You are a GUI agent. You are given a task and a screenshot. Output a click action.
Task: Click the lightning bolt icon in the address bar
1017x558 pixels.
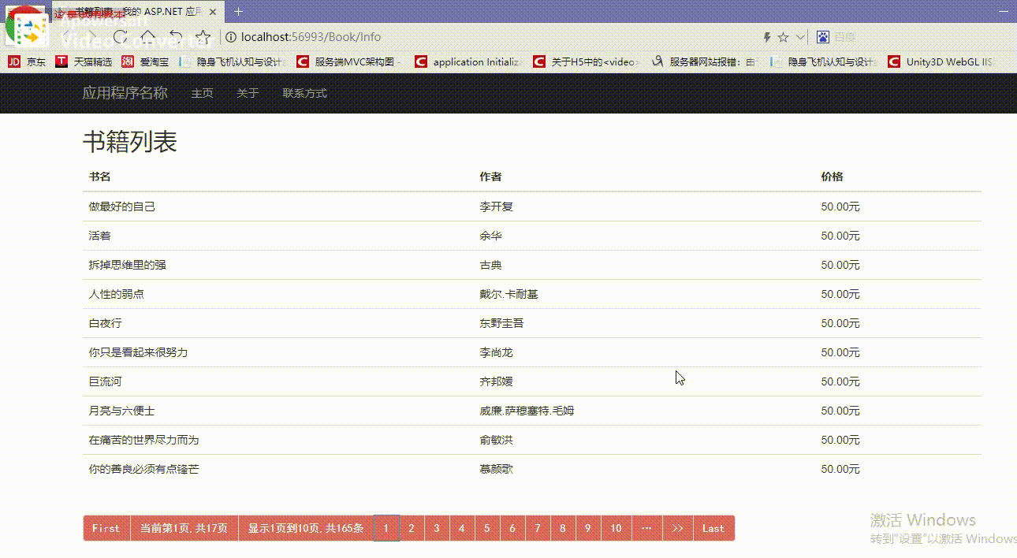pyautogui.click(x=766, y=37)
